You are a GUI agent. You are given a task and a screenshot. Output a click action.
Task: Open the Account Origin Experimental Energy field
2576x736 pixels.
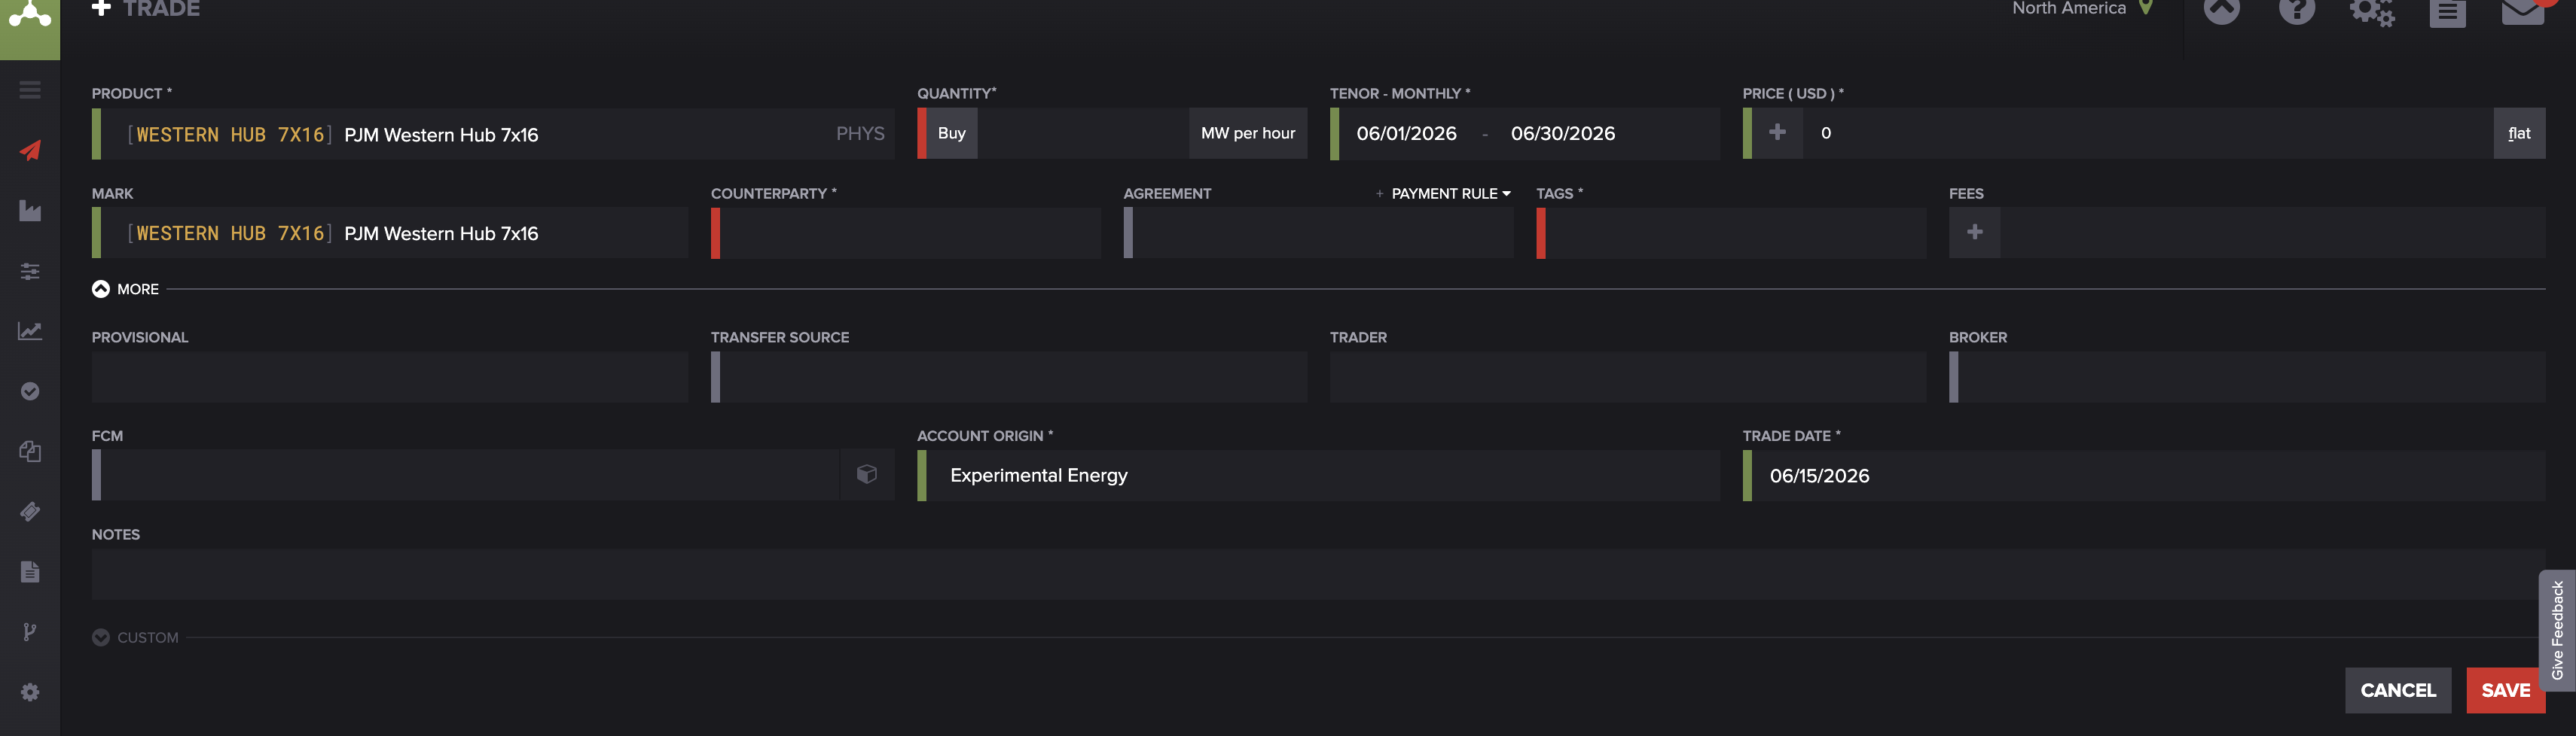pos(1318,476)
